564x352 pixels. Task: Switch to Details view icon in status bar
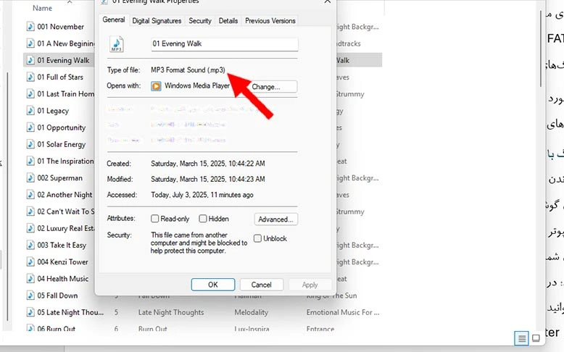click(521, 338)
